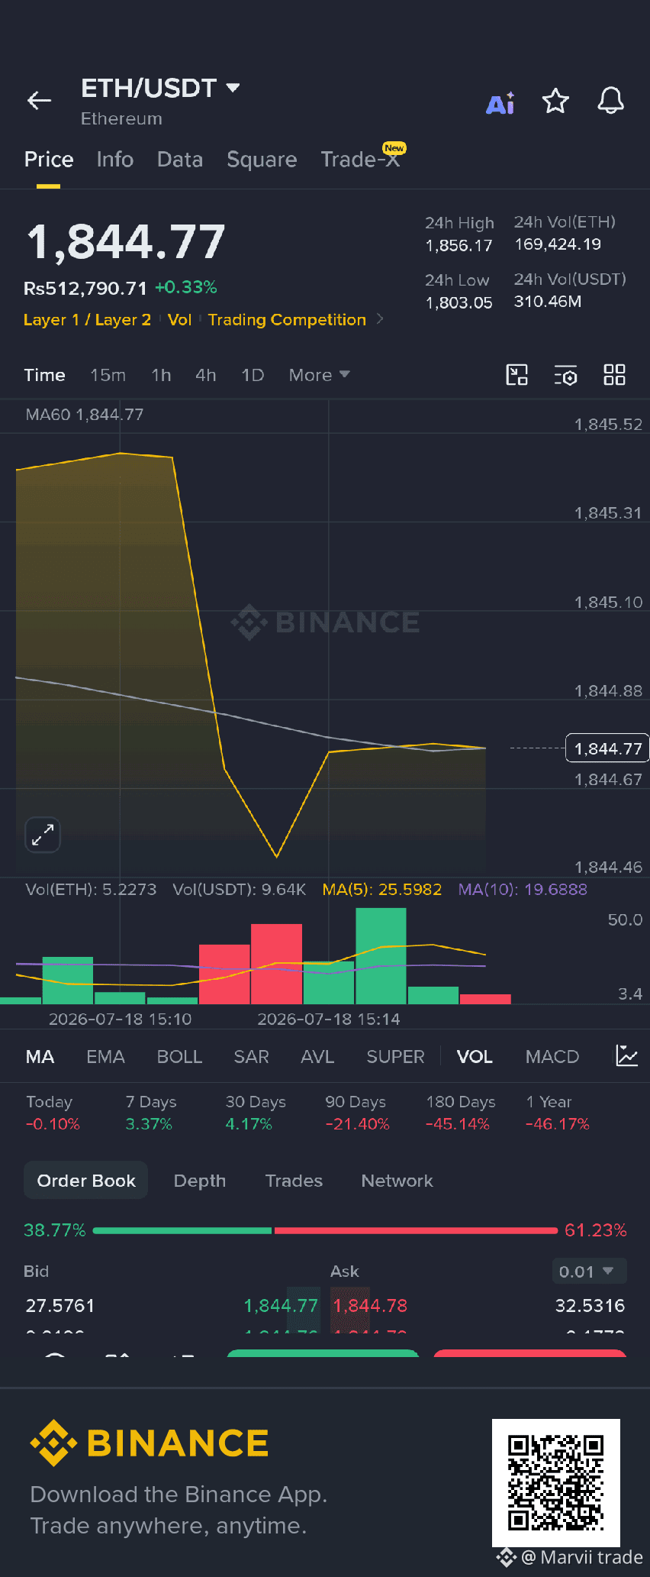Switch to the Info tab
This screenshot has width=650, height=1577.
pyautogui.click(x=115, y=160)
